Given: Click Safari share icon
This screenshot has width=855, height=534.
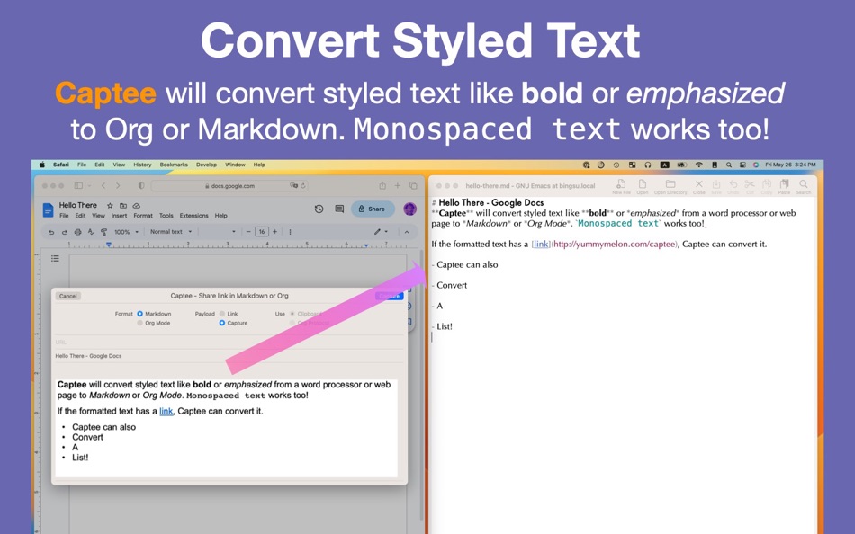Looking at the screenshot, I should (382, 186).
